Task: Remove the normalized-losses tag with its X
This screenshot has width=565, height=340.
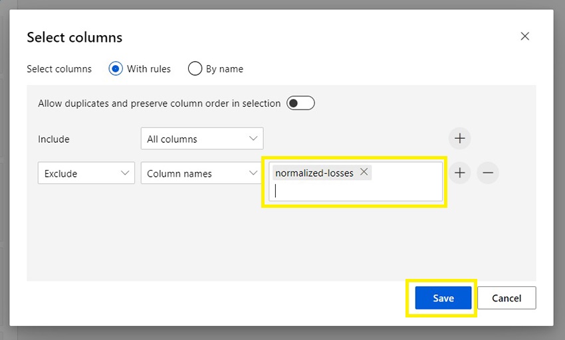Action: coord(364,172)
